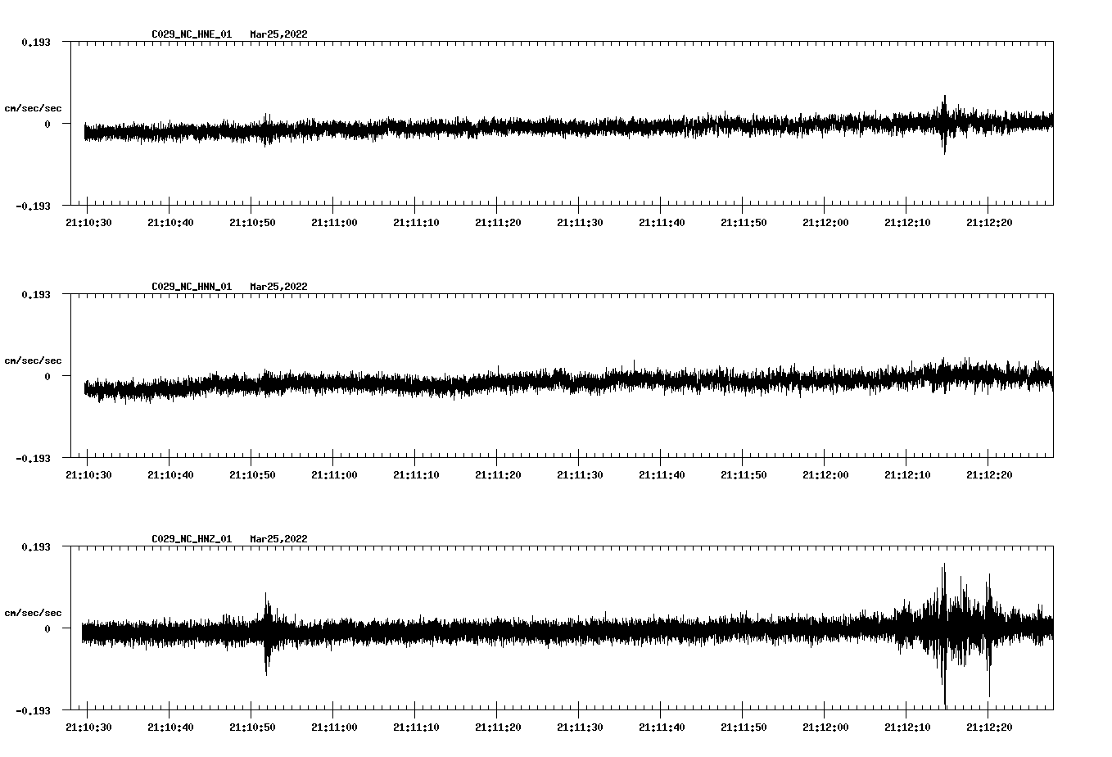Select the 21:12:20 time label on the HNE plot
The height and width of the screenshot is (757, 1112).
point(989,223)
